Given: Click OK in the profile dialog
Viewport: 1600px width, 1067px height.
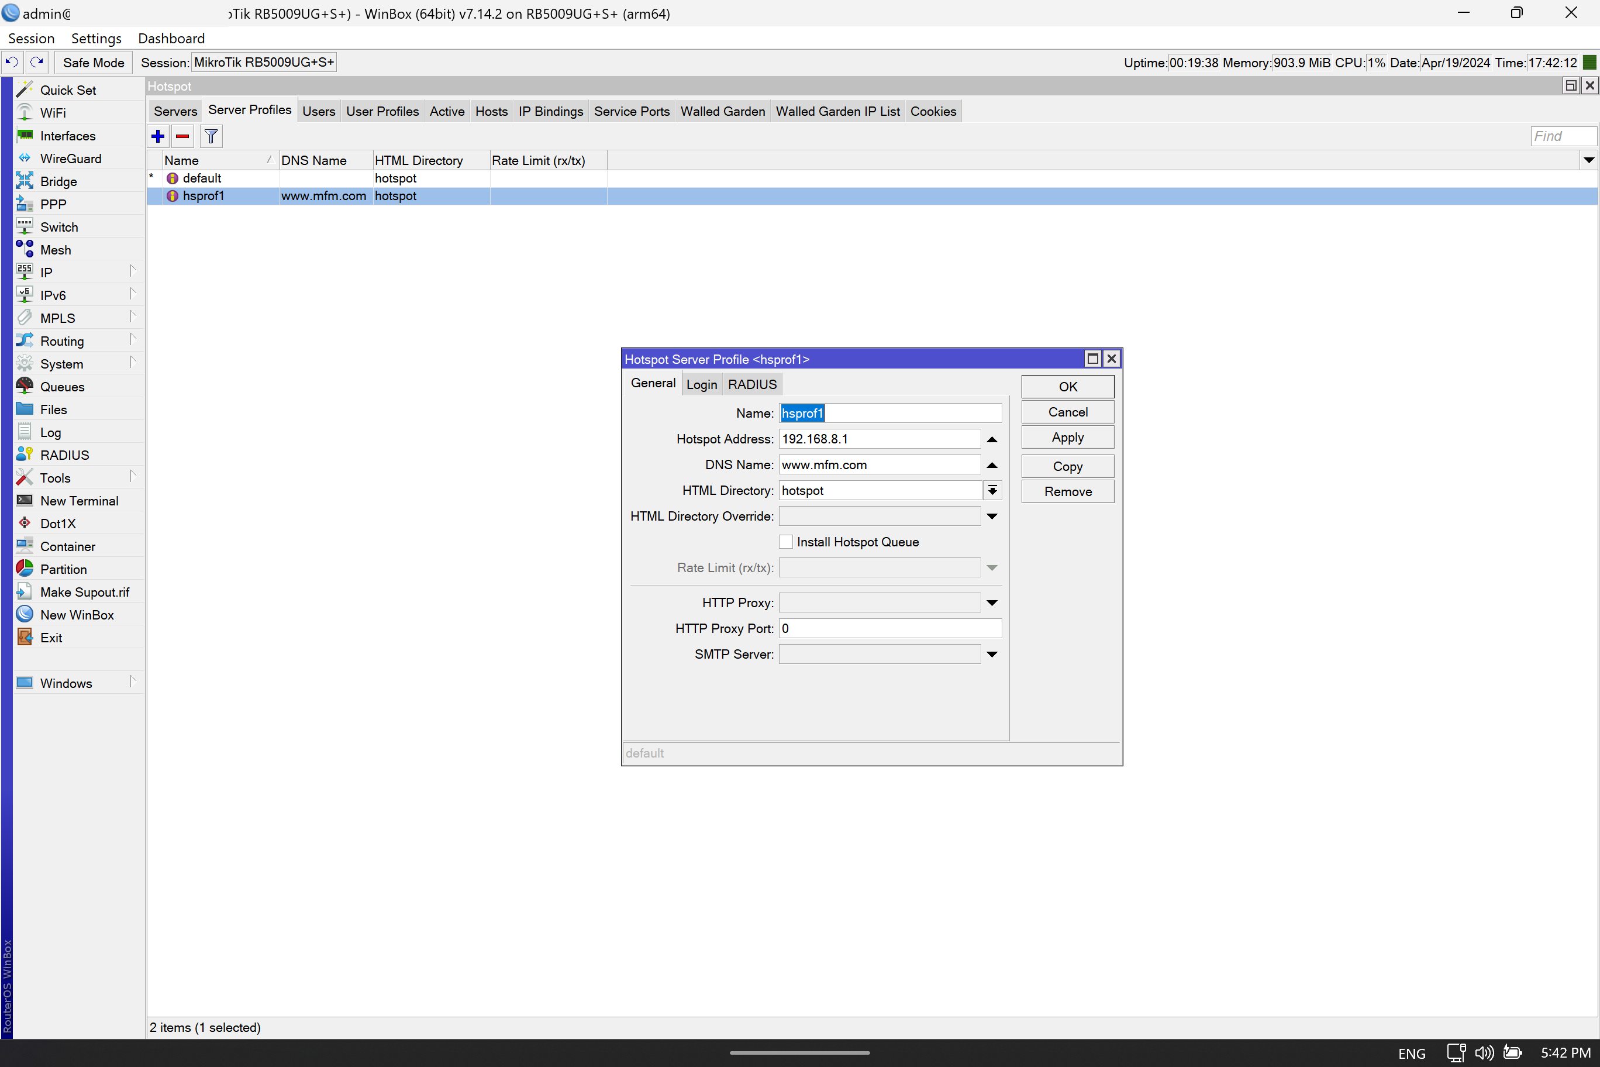Looking at the screenshot, I should click(x=1067, y=387).
